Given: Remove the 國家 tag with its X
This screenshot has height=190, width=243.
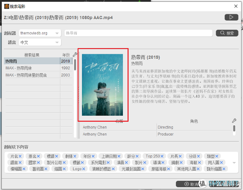Looking at the screenshot, I should (39, 162).
